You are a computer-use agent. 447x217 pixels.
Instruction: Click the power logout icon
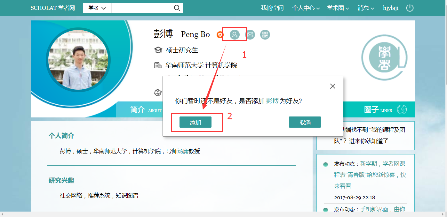410,8
